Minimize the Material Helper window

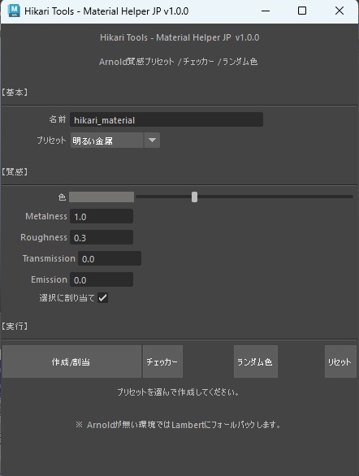[x=266, y=11]
